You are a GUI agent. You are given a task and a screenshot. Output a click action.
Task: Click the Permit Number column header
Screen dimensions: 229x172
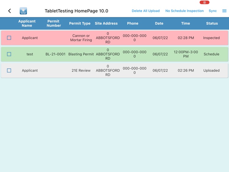click(54, 24)
